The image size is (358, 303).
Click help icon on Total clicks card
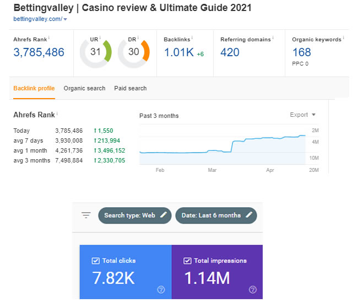click(161, 289)
